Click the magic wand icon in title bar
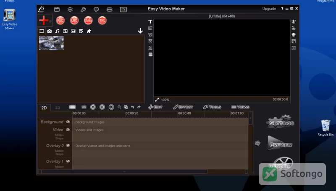Viewport: 336px width, 191px height. point(41,9)
